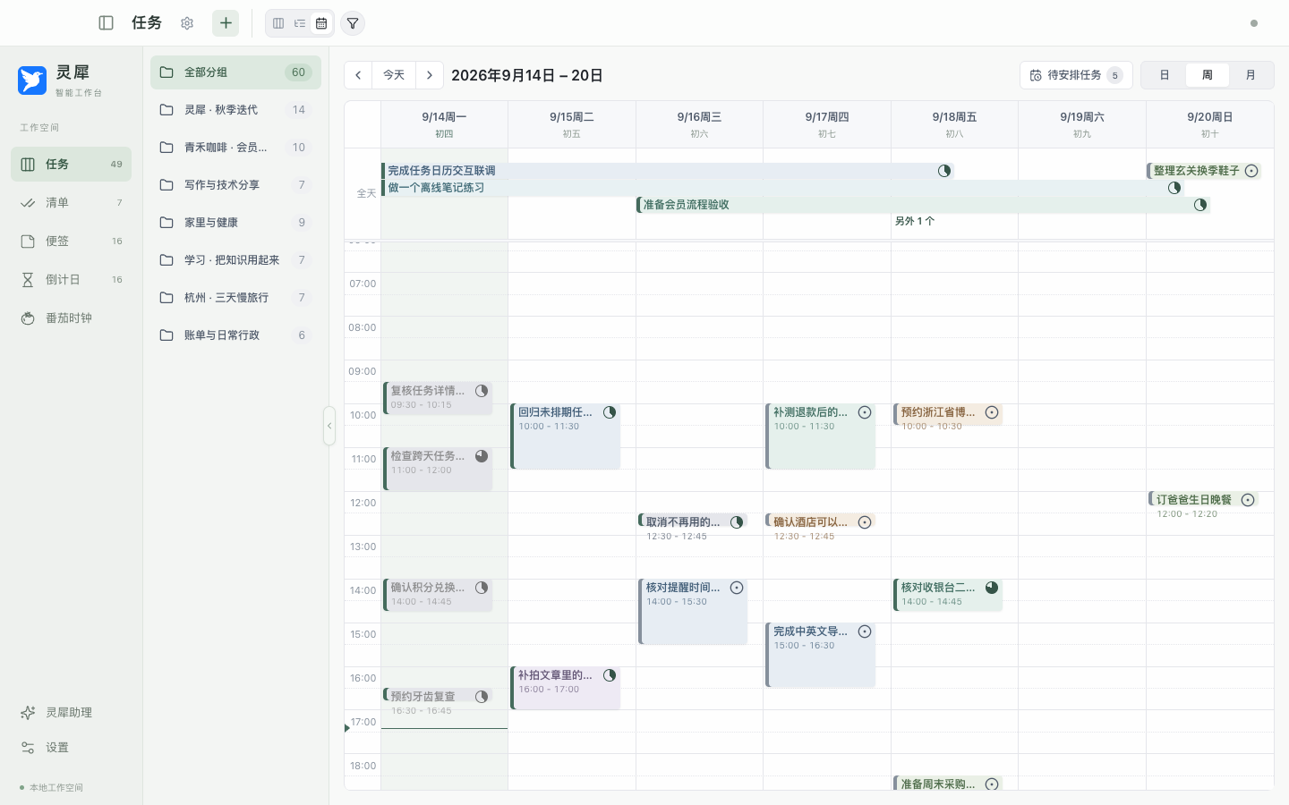Viewport: 1289px width, 805px height.
Task: Go to previous week chevron
Action: click(358, 75)
